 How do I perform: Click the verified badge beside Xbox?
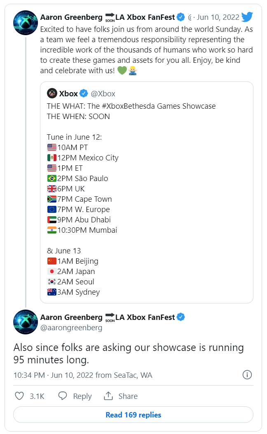pyautogui.click(x=83, y=93)
